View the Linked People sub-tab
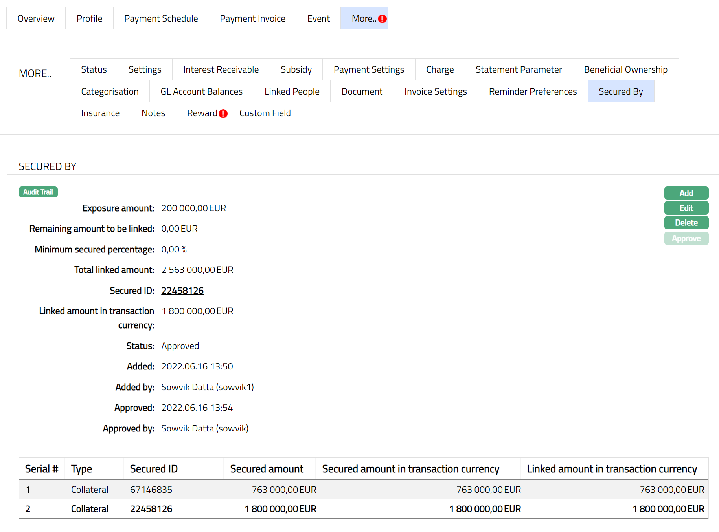This screenshot has width=719, height=532. tap(292, 91)
